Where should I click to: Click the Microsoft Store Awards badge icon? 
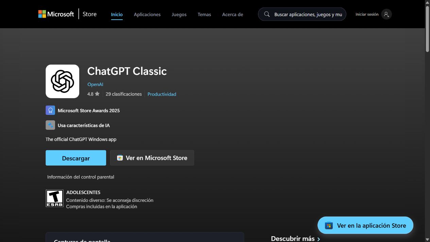tap(50, 110)
